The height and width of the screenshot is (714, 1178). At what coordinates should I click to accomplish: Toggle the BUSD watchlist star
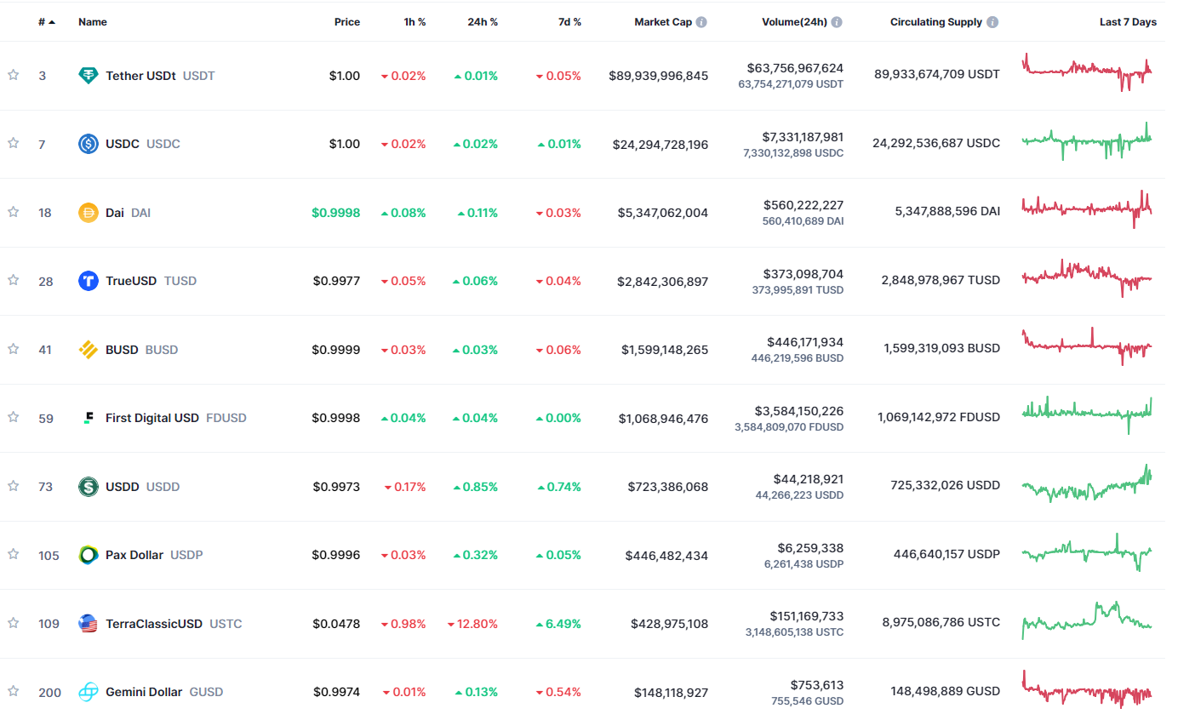13,349
